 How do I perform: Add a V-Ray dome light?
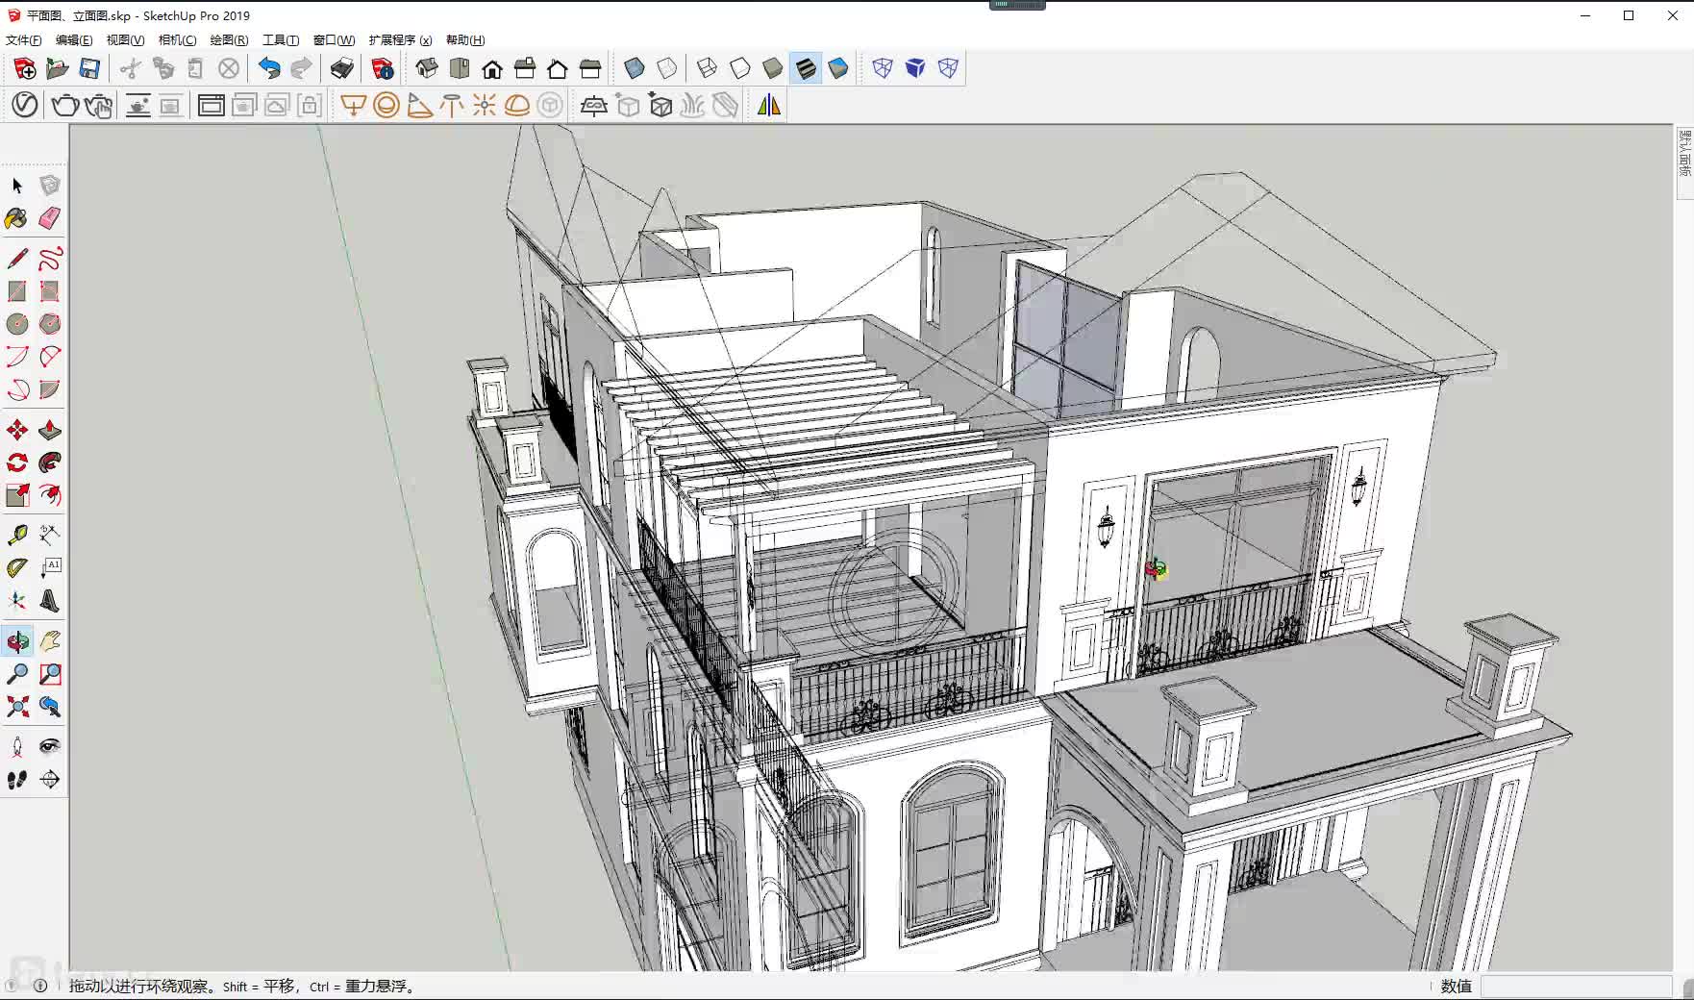tap(517, 105)
